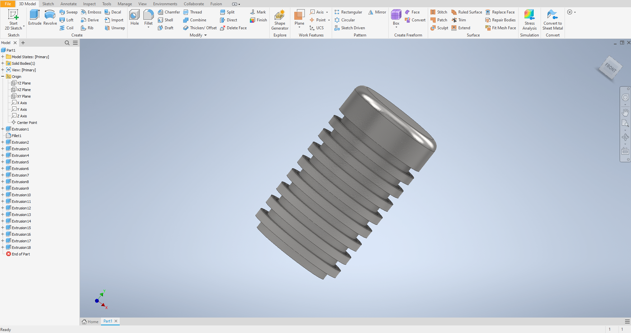
Task: Select the Z Axis item
Action: (x=19, y=116)
